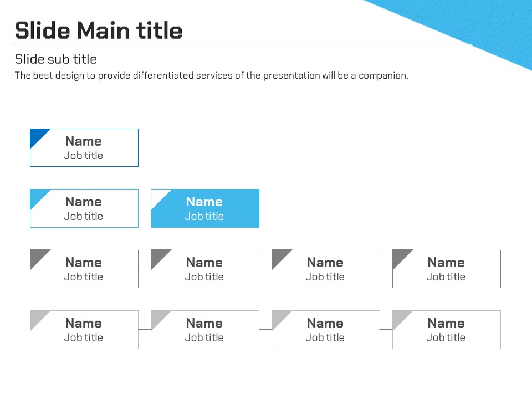Click the sentence about differentiated services
The width and height of the screenshot is (532, 399).
click(211, 75)
